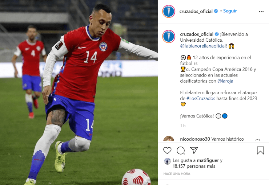View the matifiguer profile from the likes line
This screenshot has height=185, width=269.
[x=208, y=160]
